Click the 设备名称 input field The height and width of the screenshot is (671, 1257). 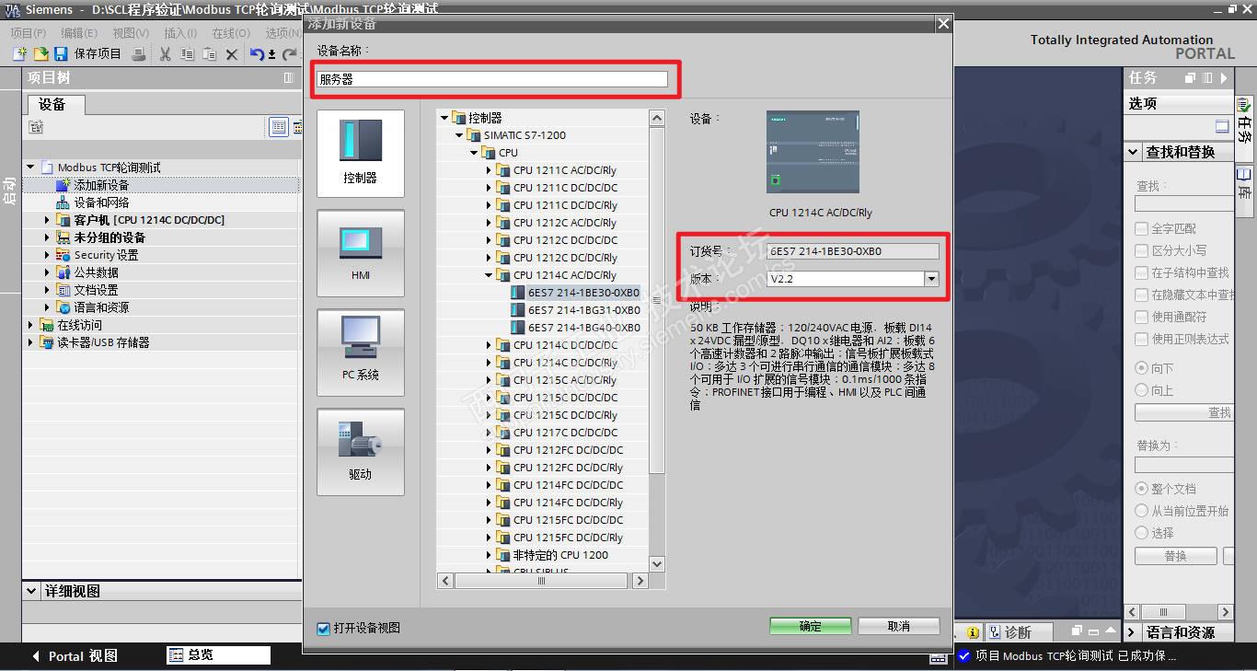tap(492, 79)
